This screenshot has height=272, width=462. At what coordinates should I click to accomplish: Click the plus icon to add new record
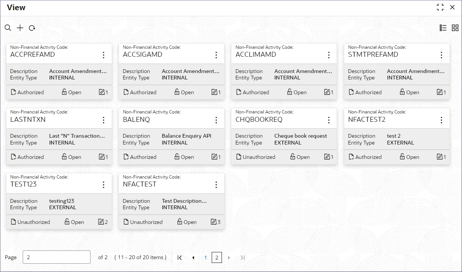(x=20, y=28)
